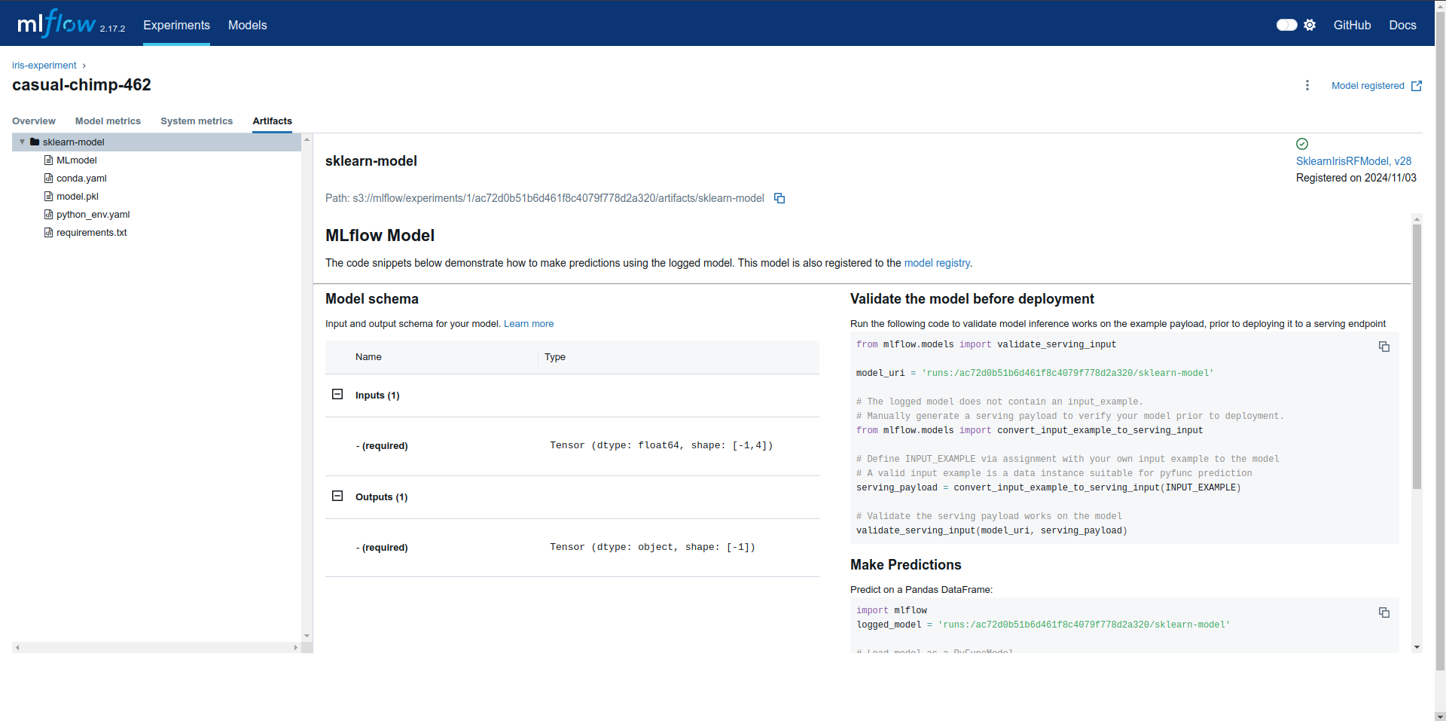
Task: Collapse the sklearn-model folder arrow
Action: click(22, 142)
